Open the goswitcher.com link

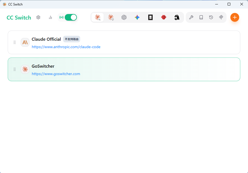pos(56,74)
